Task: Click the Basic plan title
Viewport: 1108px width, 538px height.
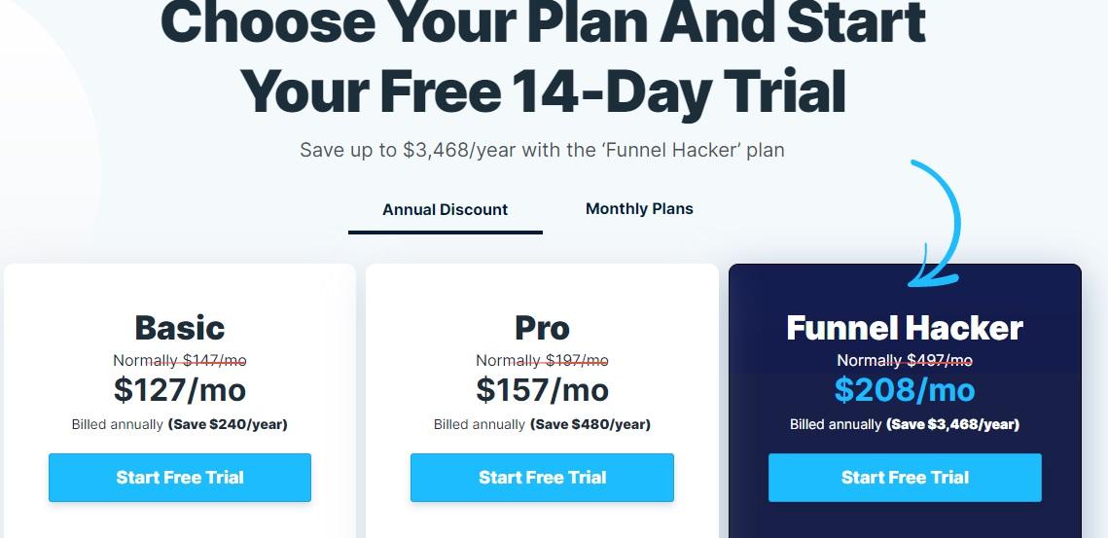Action: (180, 327)
